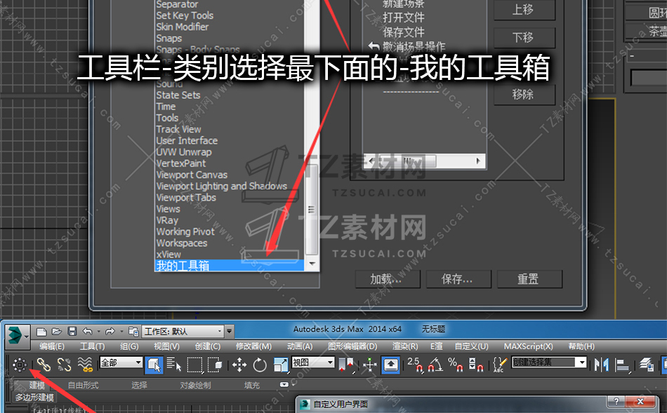This screenshot has height=413, width=667.
Task: Click the 移除 button
Action: coord(524,95)
